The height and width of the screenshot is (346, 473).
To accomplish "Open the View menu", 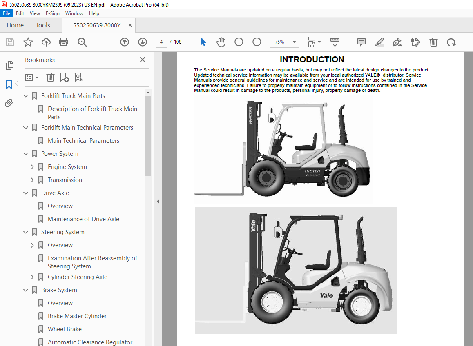I will click(x=35, y=13).
